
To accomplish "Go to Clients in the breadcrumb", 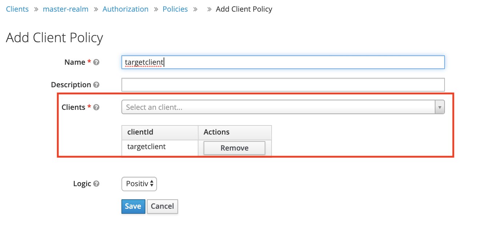I will point(17,9).
